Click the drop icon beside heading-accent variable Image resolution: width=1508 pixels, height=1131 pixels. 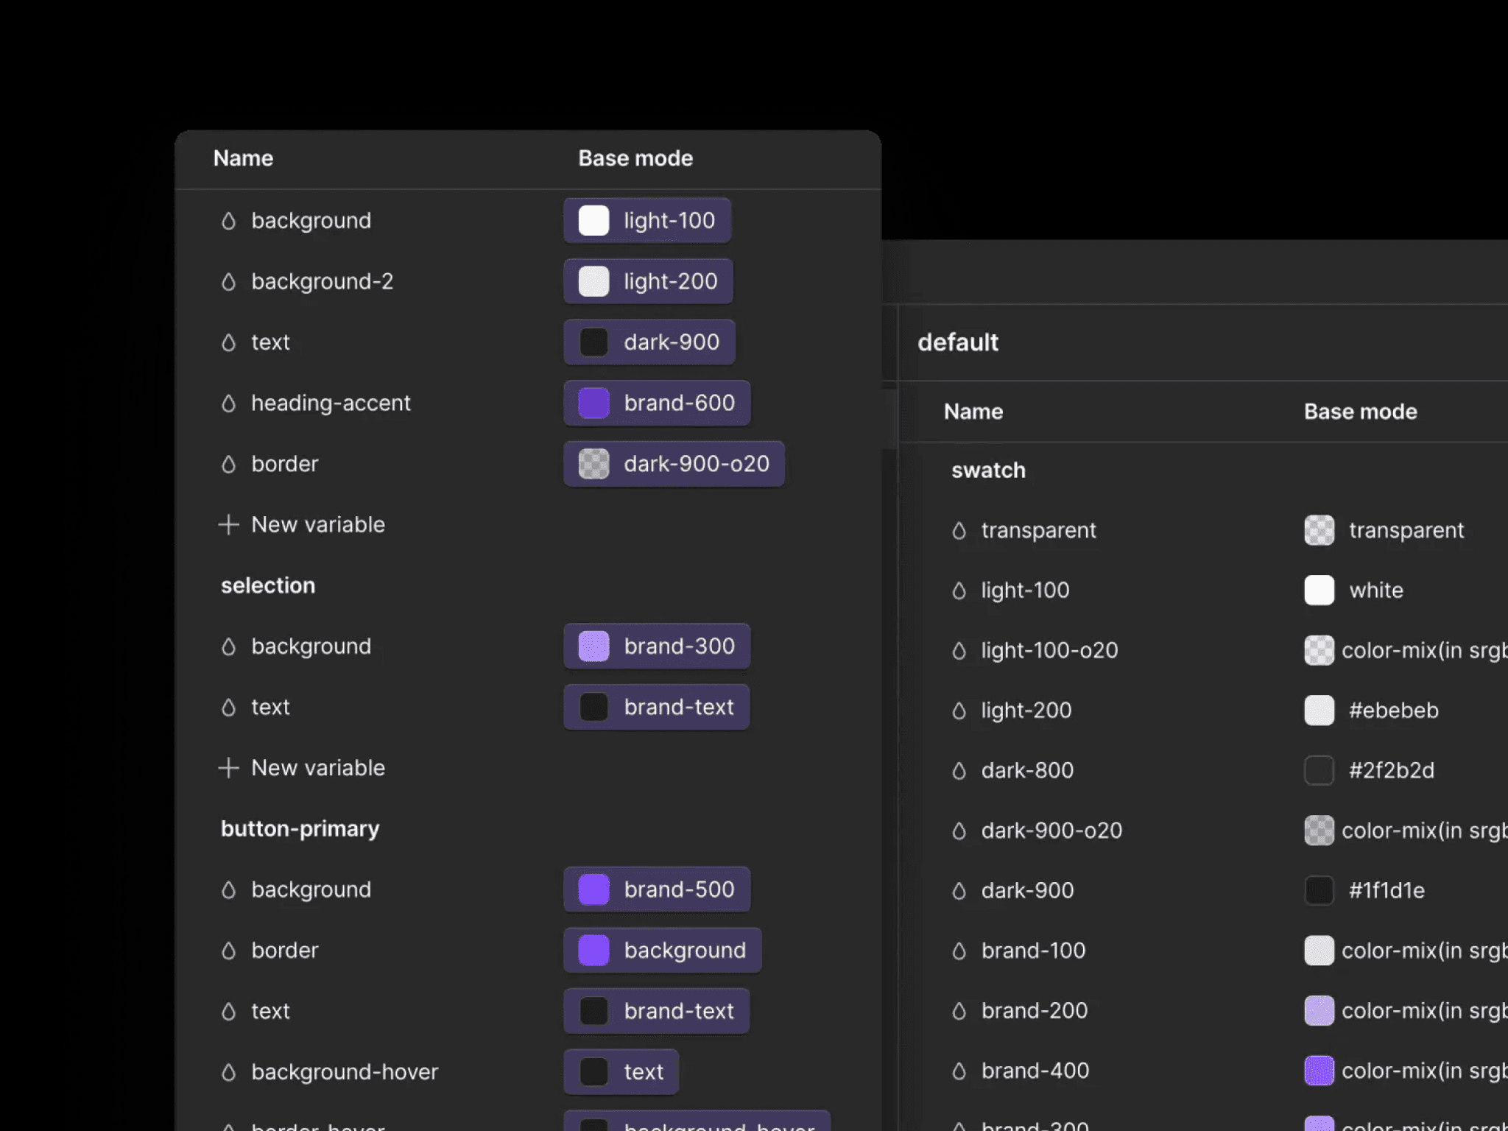click(228, 404)
